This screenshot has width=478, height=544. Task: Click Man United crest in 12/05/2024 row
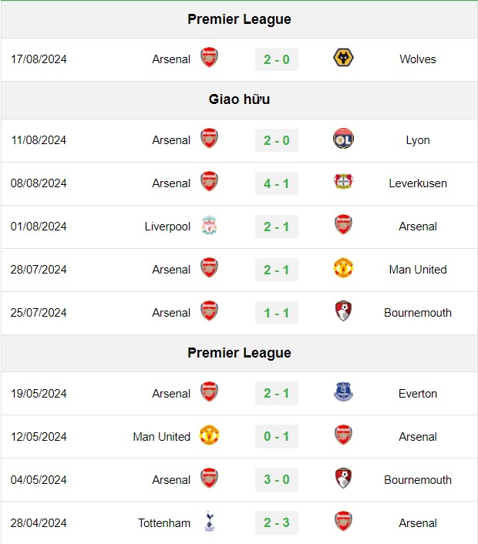coord(210,435)
